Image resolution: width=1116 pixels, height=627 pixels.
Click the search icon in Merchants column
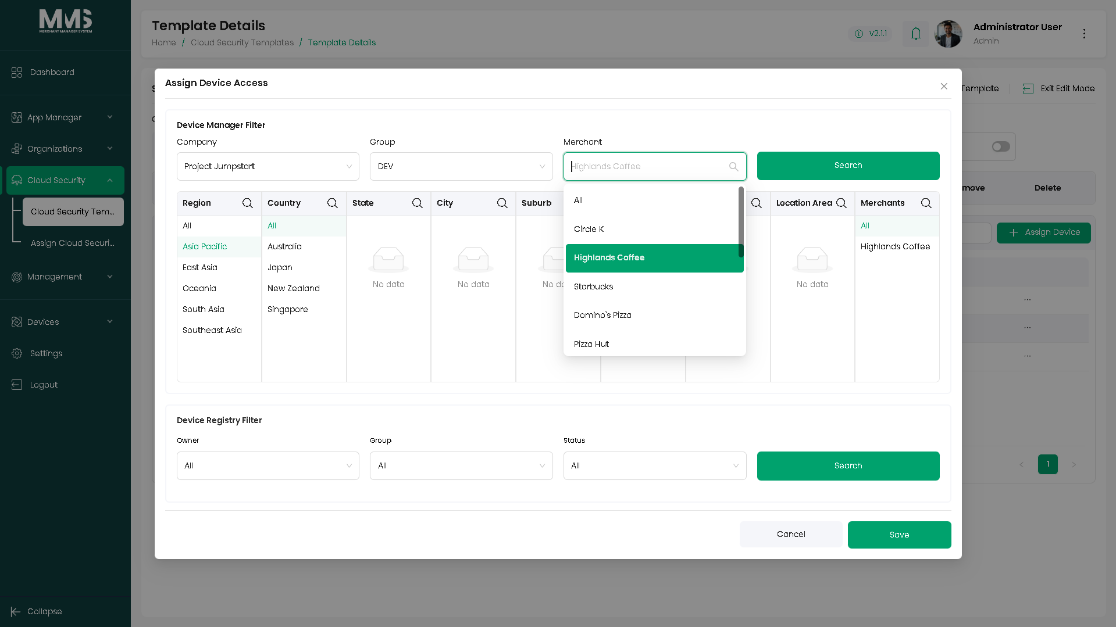[926, 203]
